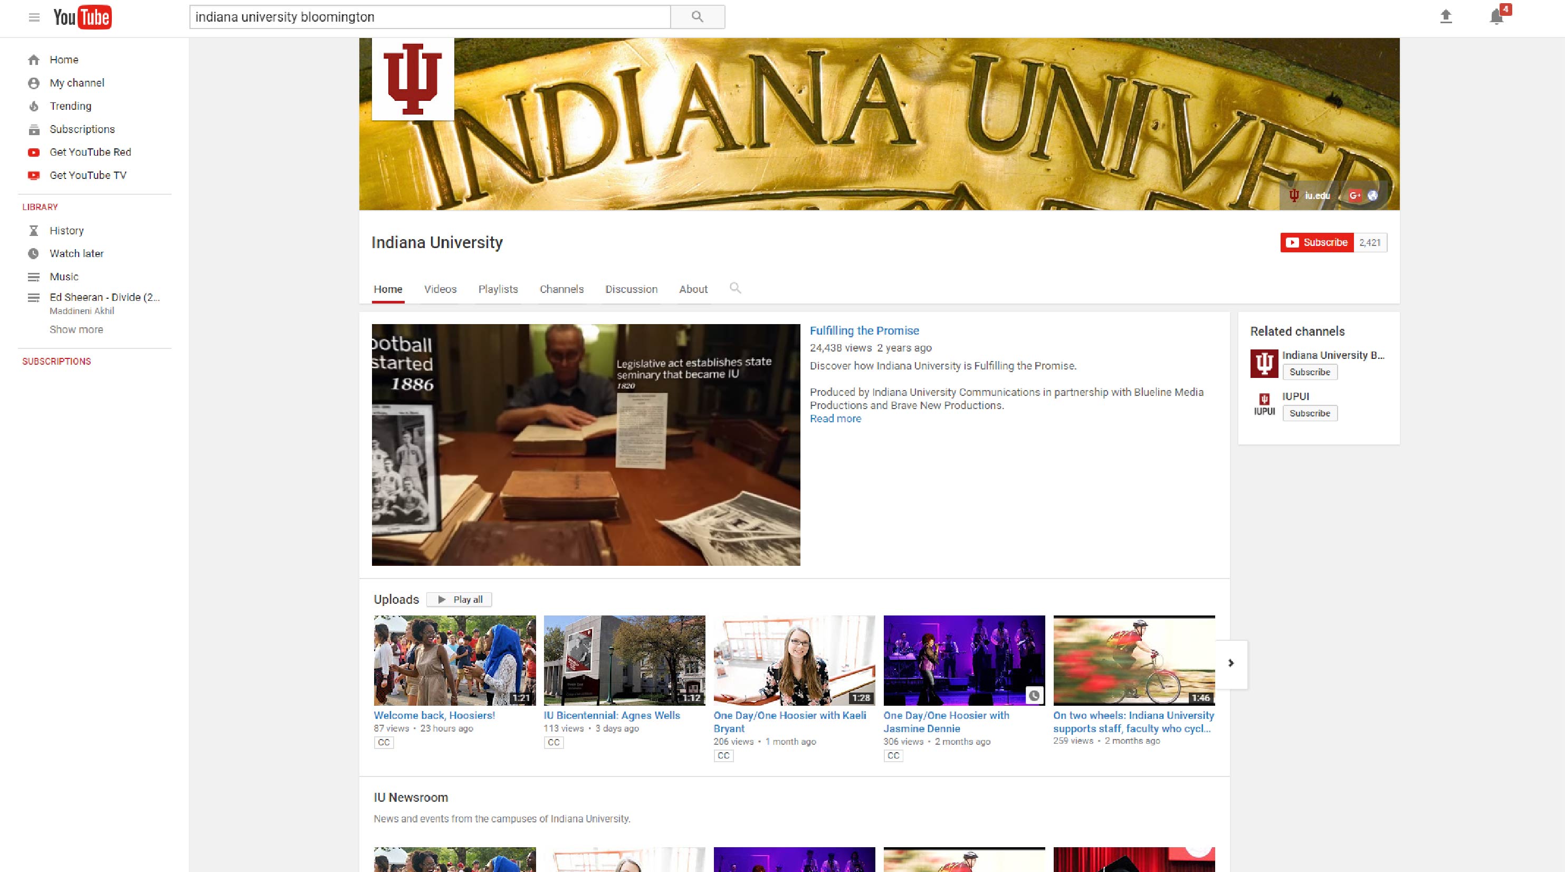This screenshot has width=1565, height=872.
Task: Open One Day/One Hoosier with Jasmine Dennie
Action: (947, 722)
